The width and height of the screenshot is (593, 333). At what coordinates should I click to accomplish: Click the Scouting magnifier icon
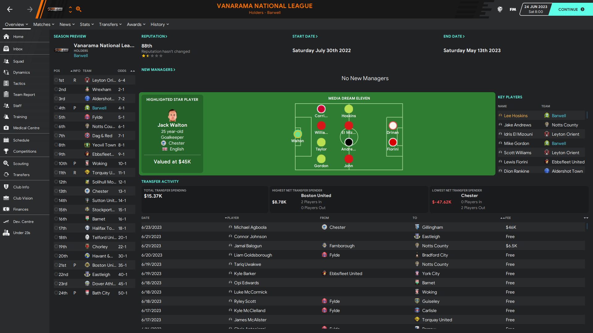(x=6, y=164)
